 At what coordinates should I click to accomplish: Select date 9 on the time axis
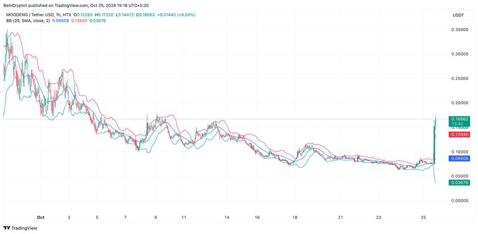[156, 218]
